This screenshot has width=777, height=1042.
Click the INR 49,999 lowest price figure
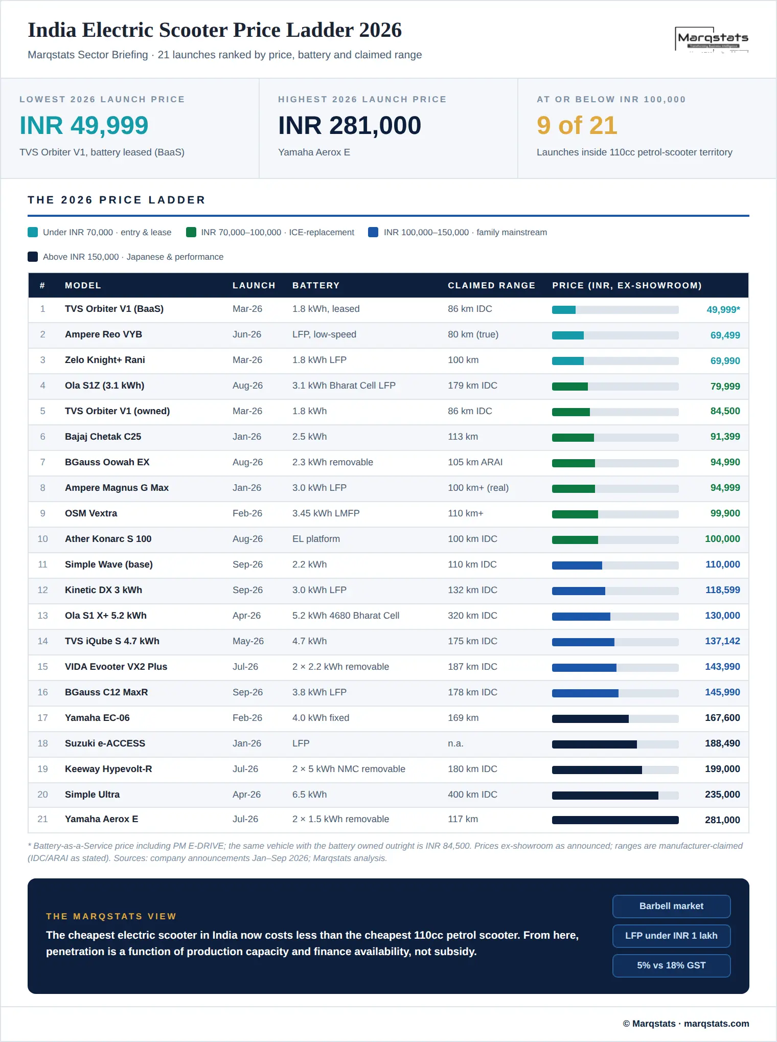84,126
